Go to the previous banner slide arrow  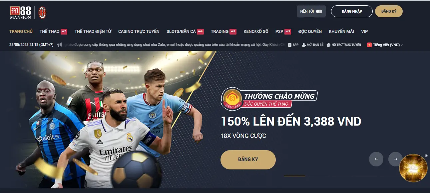(x=376, y=159)
